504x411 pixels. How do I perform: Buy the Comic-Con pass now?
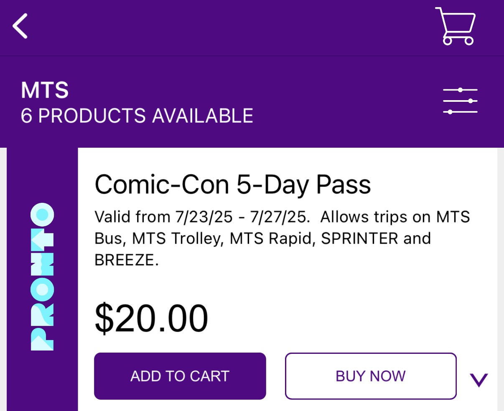[371, 376]
